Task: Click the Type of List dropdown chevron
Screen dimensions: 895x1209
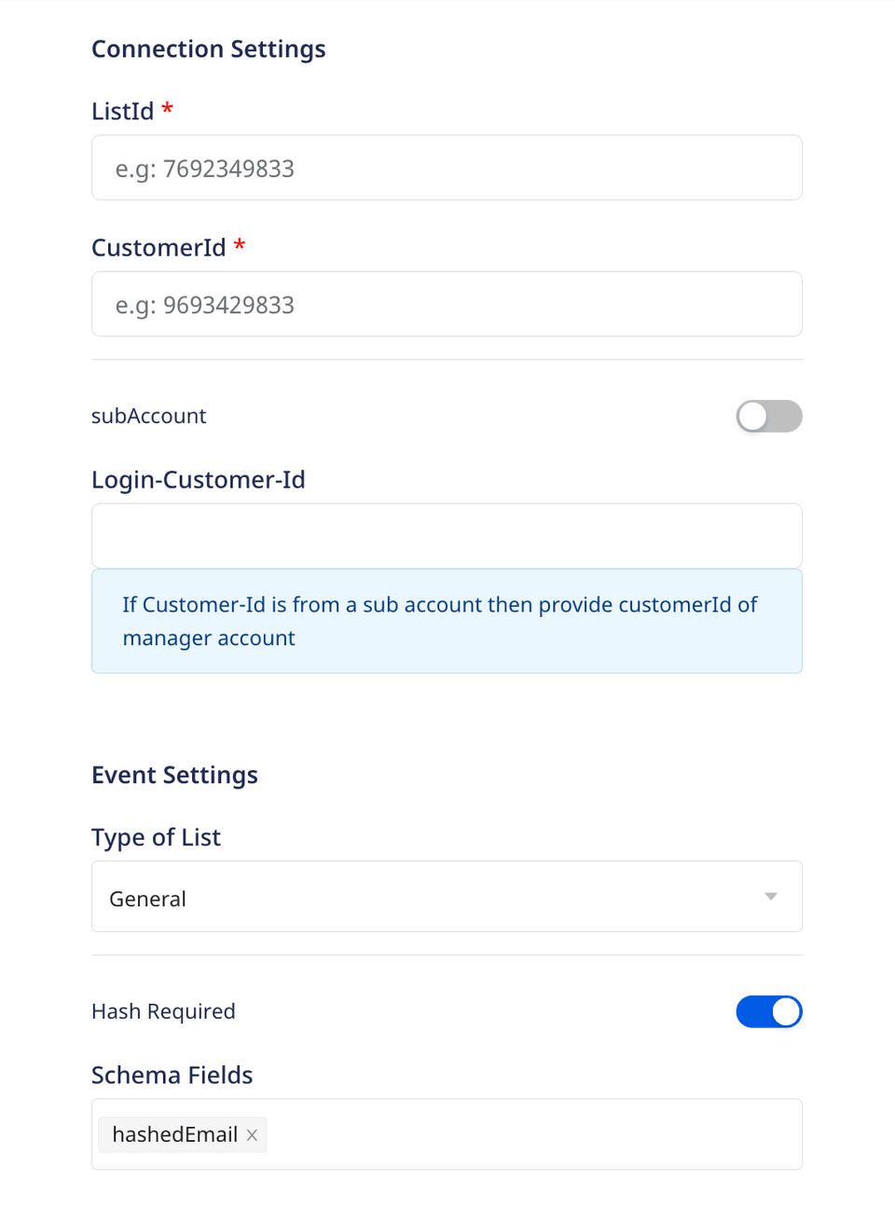Action: click(770, 896)
